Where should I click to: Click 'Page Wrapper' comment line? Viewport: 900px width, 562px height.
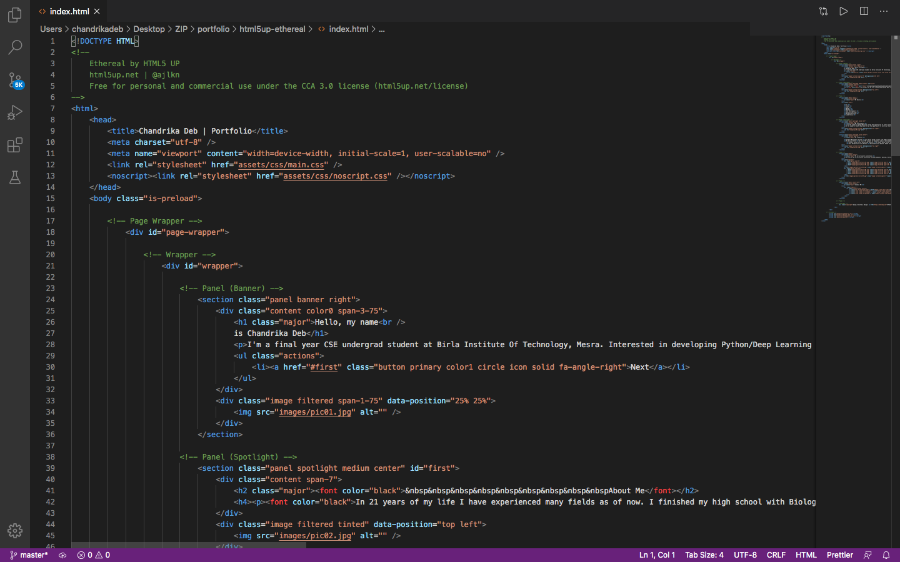[154, 221]
